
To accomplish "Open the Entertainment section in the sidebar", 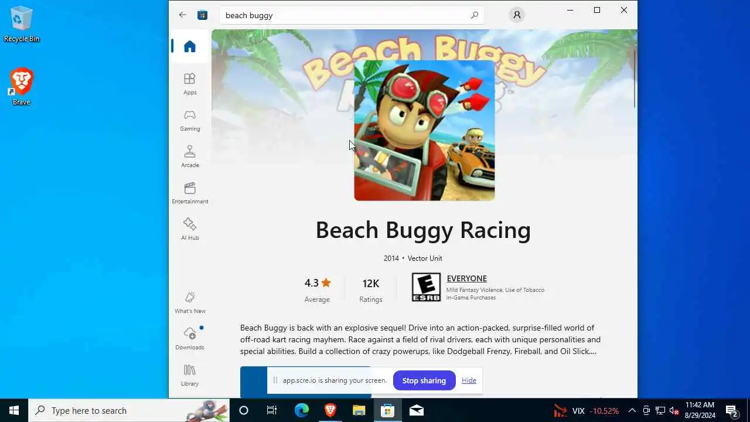I will [x=190, y=193].
